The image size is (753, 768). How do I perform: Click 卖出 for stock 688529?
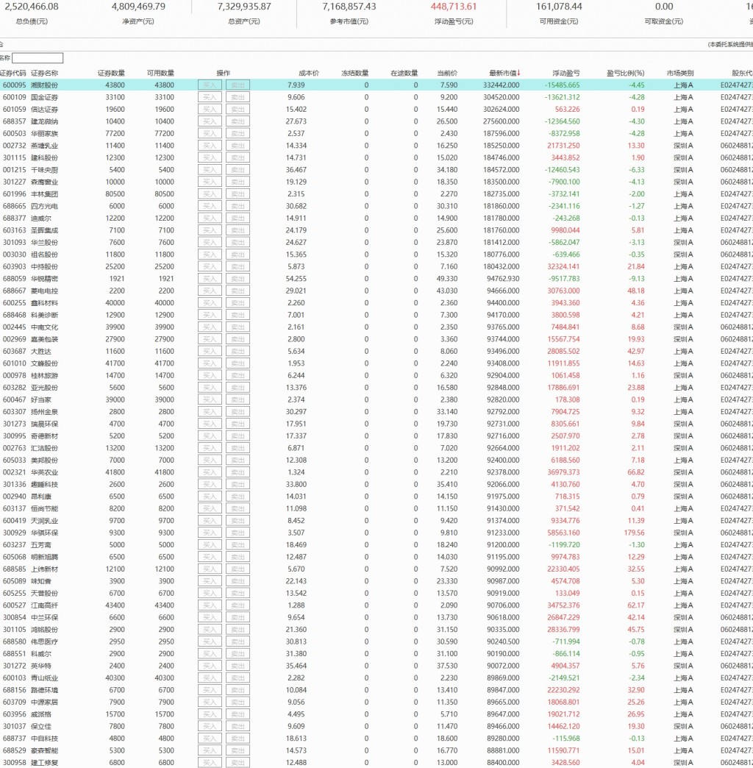click(238, 751)
